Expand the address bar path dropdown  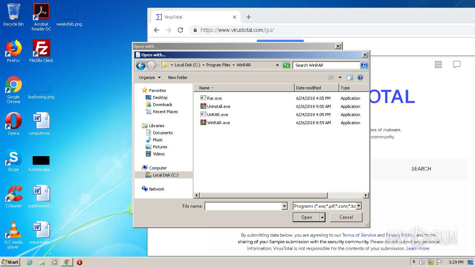277,65
